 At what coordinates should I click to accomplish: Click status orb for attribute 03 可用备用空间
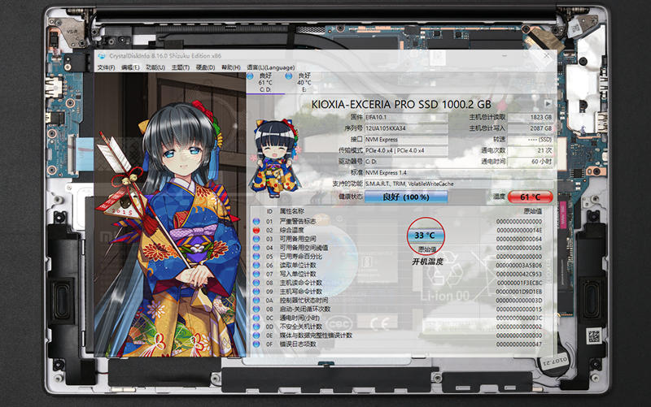coord(256,239)
